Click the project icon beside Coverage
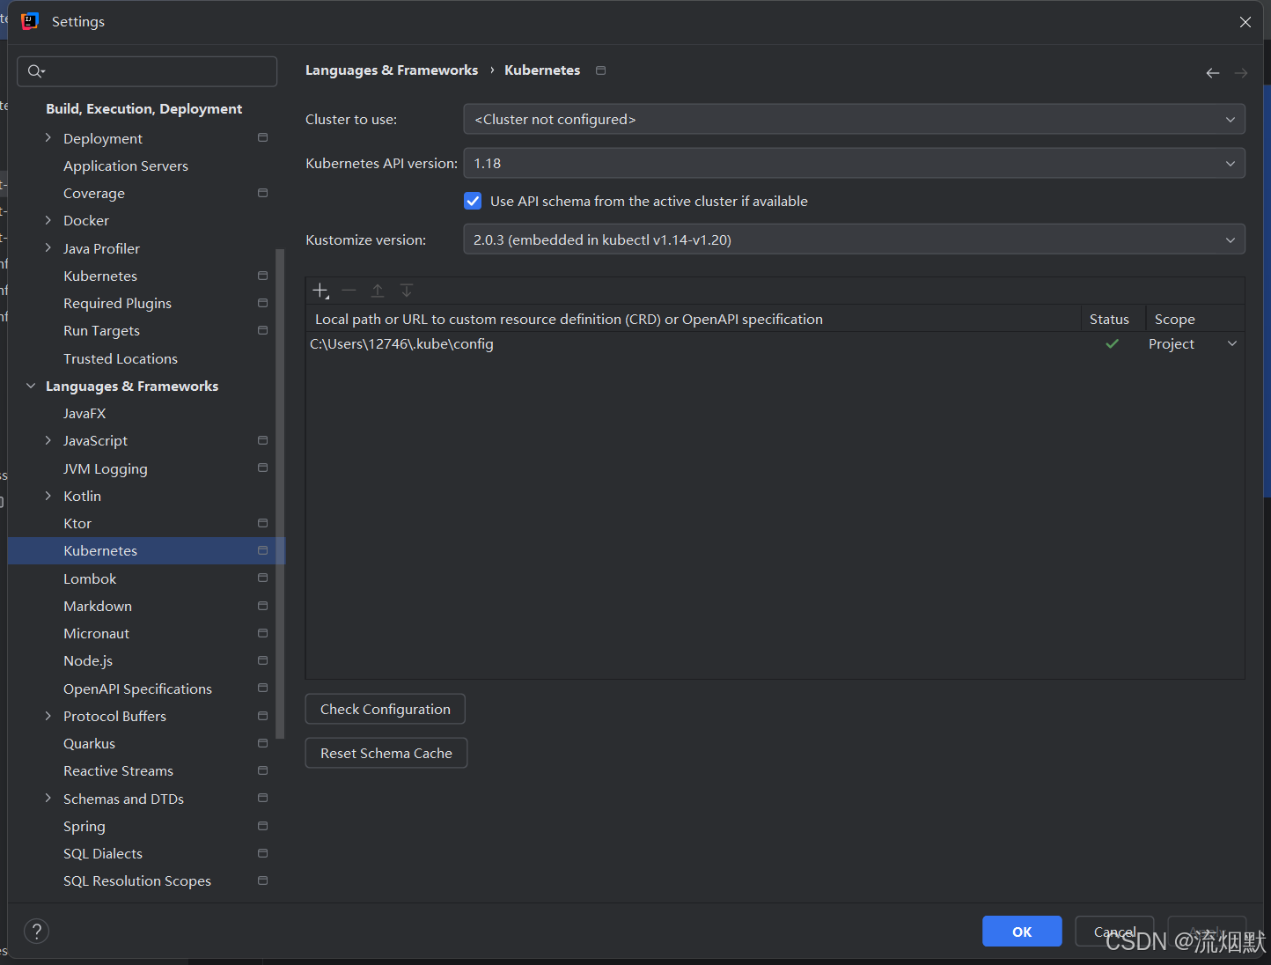Screen dimensions: 1271x965 pyautogui.click(x=262, y=193)
